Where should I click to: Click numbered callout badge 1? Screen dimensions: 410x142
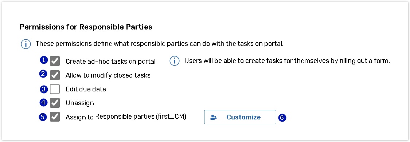tap(44, 60)
